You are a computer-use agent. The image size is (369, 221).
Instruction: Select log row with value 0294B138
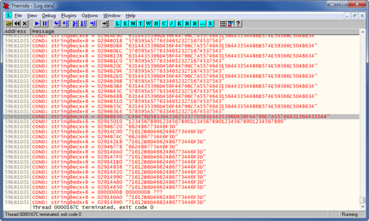(181, 56)
